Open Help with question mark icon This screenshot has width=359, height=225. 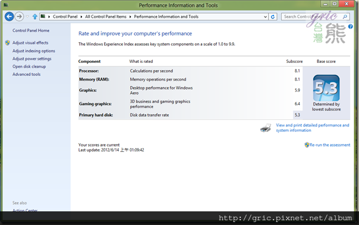351,27
